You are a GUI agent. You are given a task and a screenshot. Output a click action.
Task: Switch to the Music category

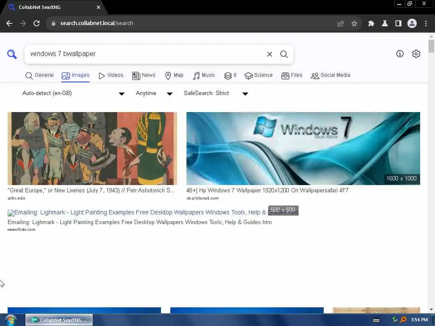[204, 76]
